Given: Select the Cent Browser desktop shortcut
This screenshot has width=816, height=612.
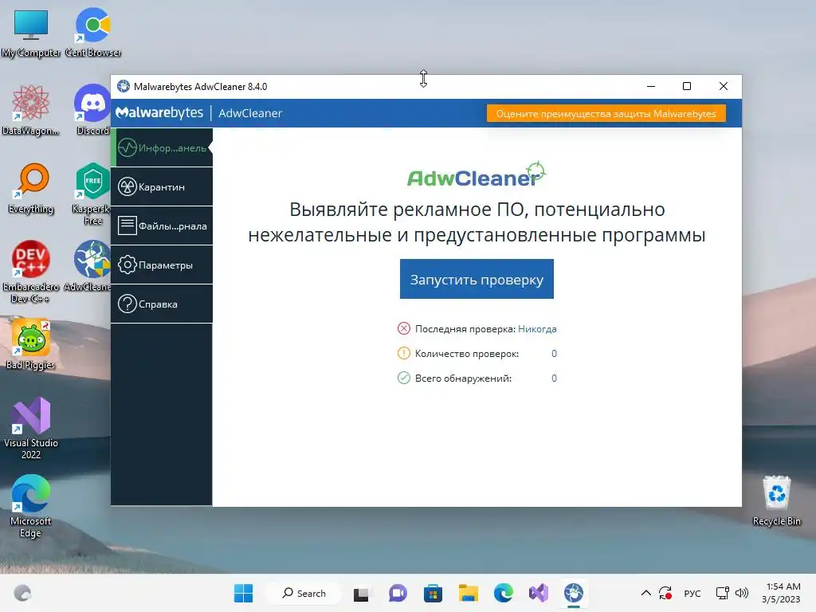Looking at the screenshot, I should 93,32.
